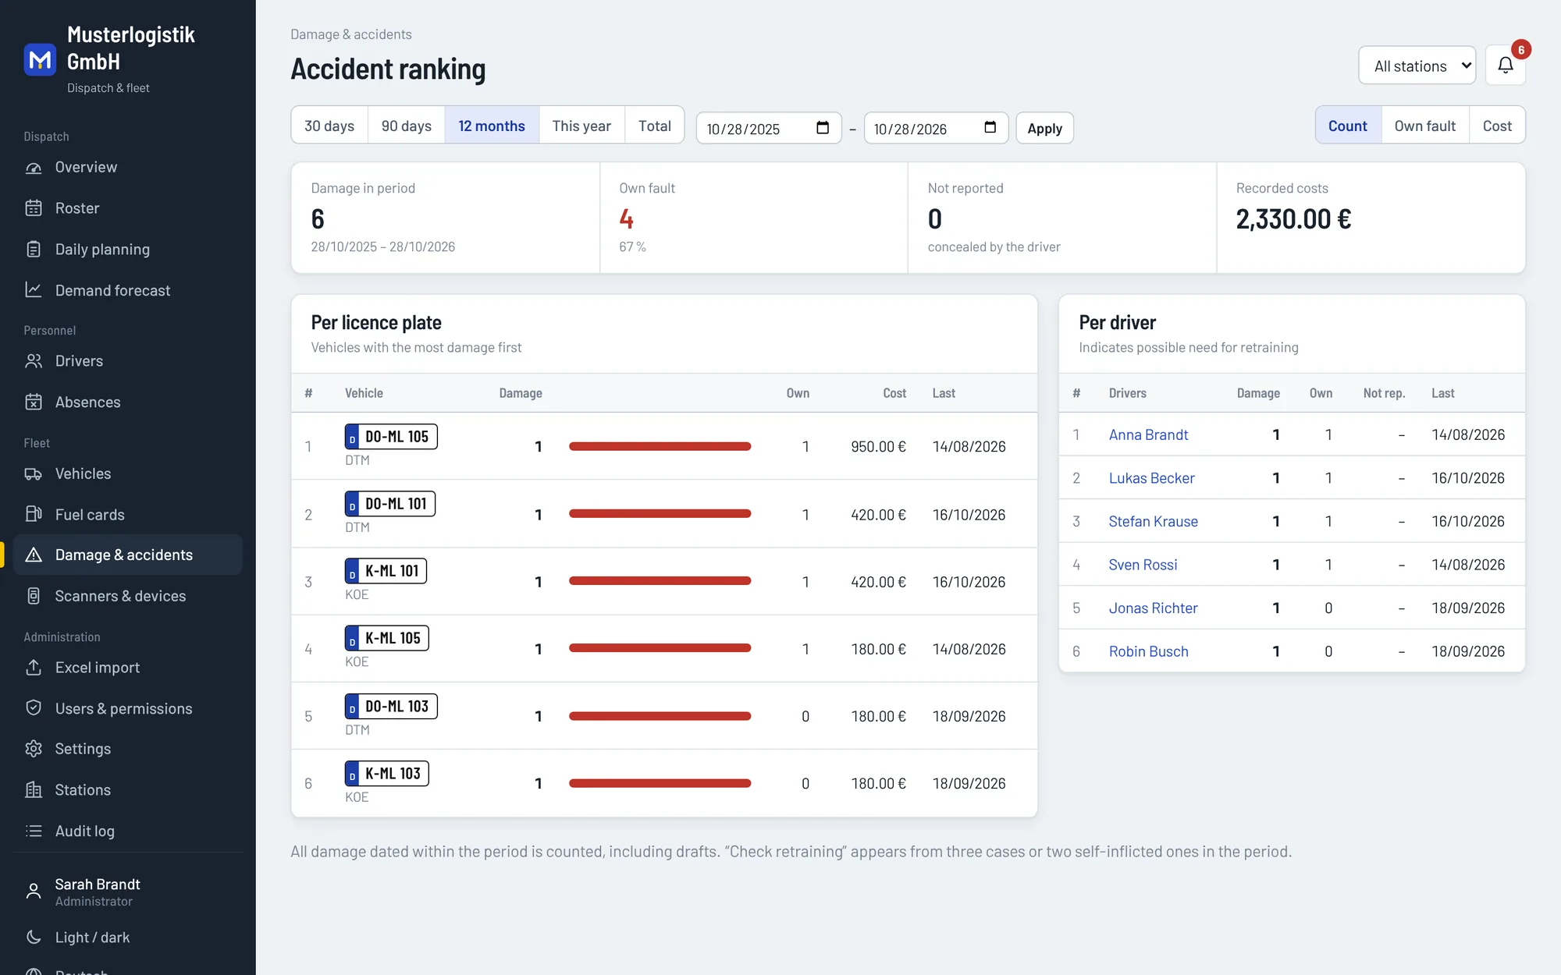Open driver Robin Busch

1148,651
